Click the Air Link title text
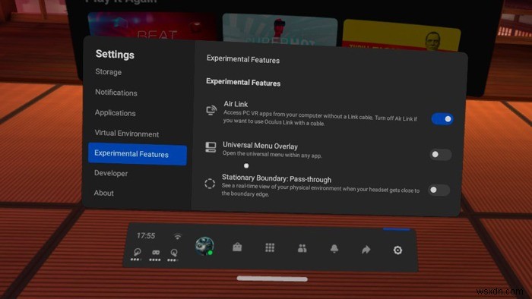 coord(236,104)
